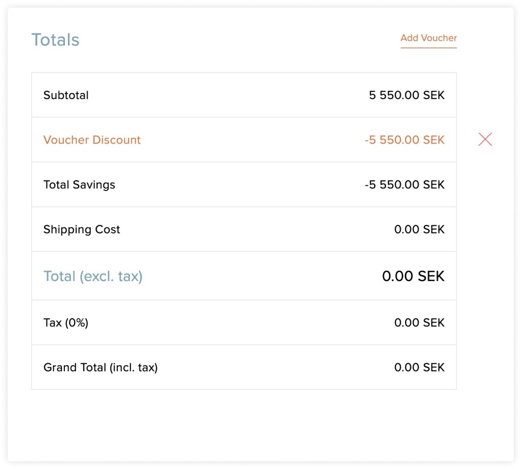Click the Totals heading
Viewport: 522px width, 469px height.
pyautogui.click(x=55, y=40)
